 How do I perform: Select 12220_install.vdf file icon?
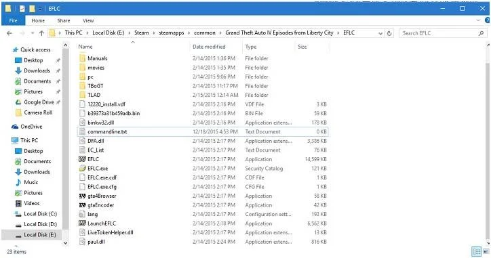click(x=82, y=104)
